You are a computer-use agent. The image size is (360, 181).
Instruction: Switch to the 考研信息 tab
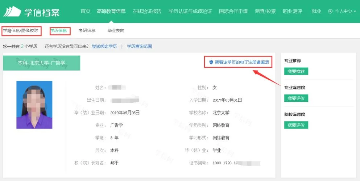[87, 30]
